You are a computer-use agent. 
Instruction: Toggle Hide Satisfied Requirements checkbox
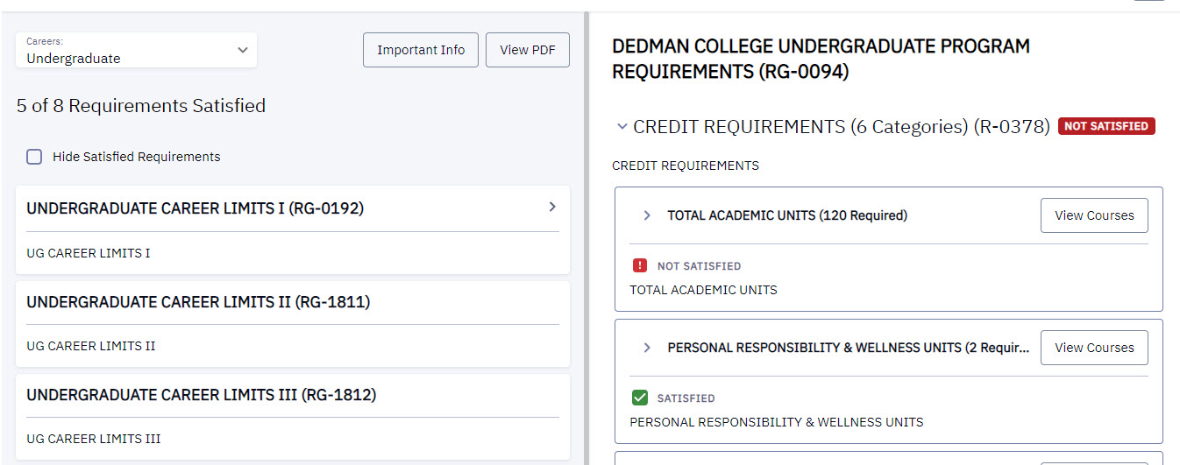click(34, 157)
